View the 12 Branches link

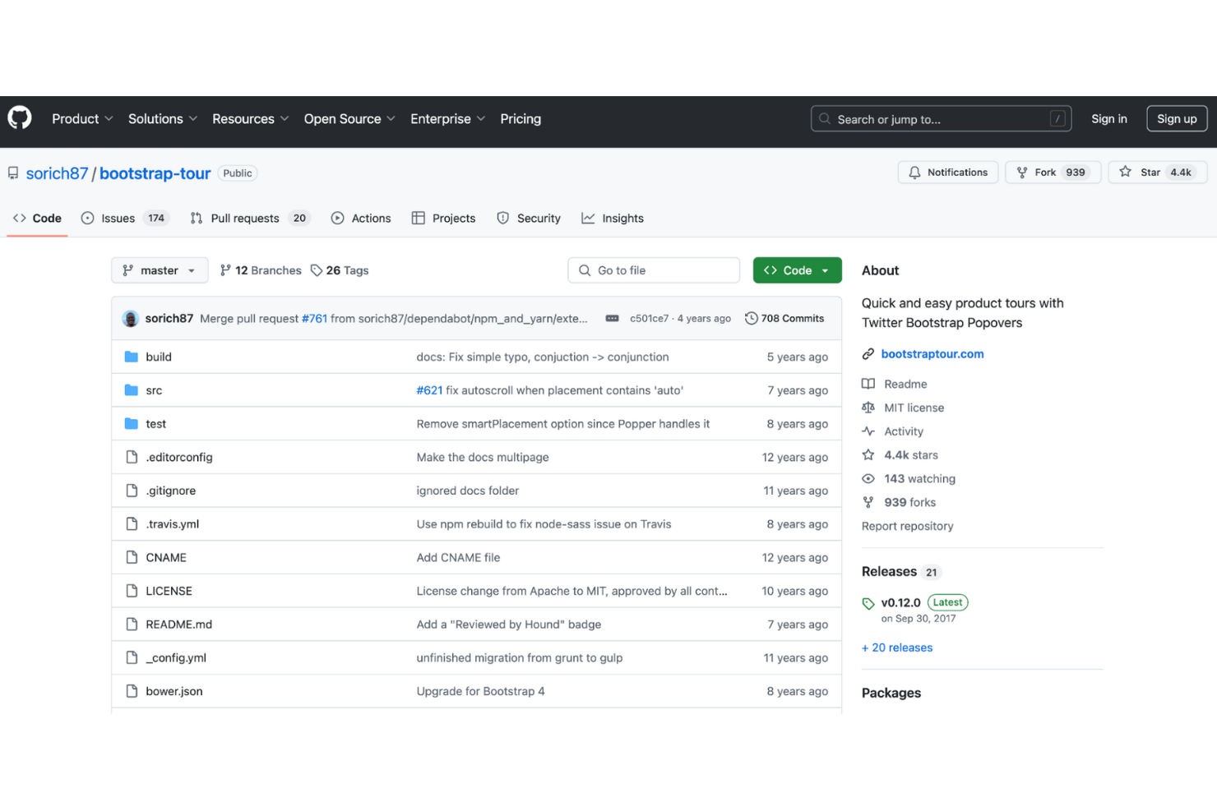pos(261,270)
